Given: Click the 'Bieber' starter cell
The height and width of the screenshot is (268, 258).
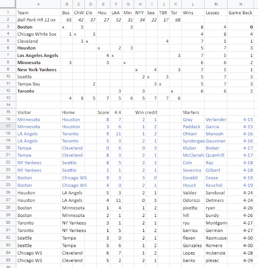Looking at the screenshot, I should click(x=216, y=148).
